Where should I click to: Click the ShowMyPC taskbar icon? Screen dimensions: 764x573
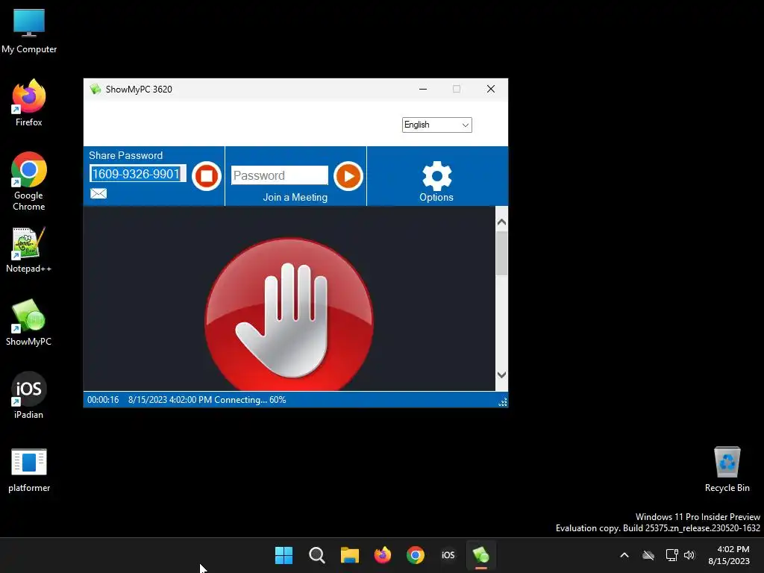[481, 555]
